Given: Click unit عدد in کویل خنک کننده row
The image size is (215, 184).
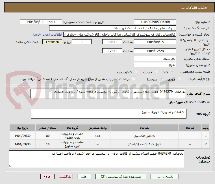Looking at the screenshot, I should click(97, 144).
